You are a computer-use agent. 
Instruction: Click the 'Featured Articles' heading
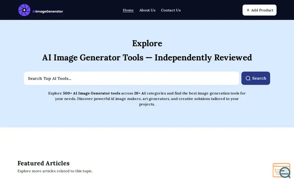click(43, 163)
